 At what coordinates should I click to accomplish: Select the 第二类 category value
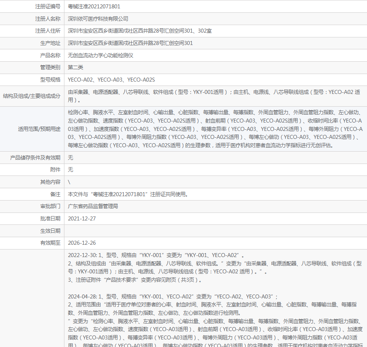[x=76, y=68]
